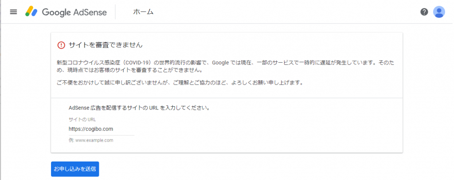This screenshot has height=180, width=454.
Task: Open the hamburger main menu
Action: tap(13, 12)
